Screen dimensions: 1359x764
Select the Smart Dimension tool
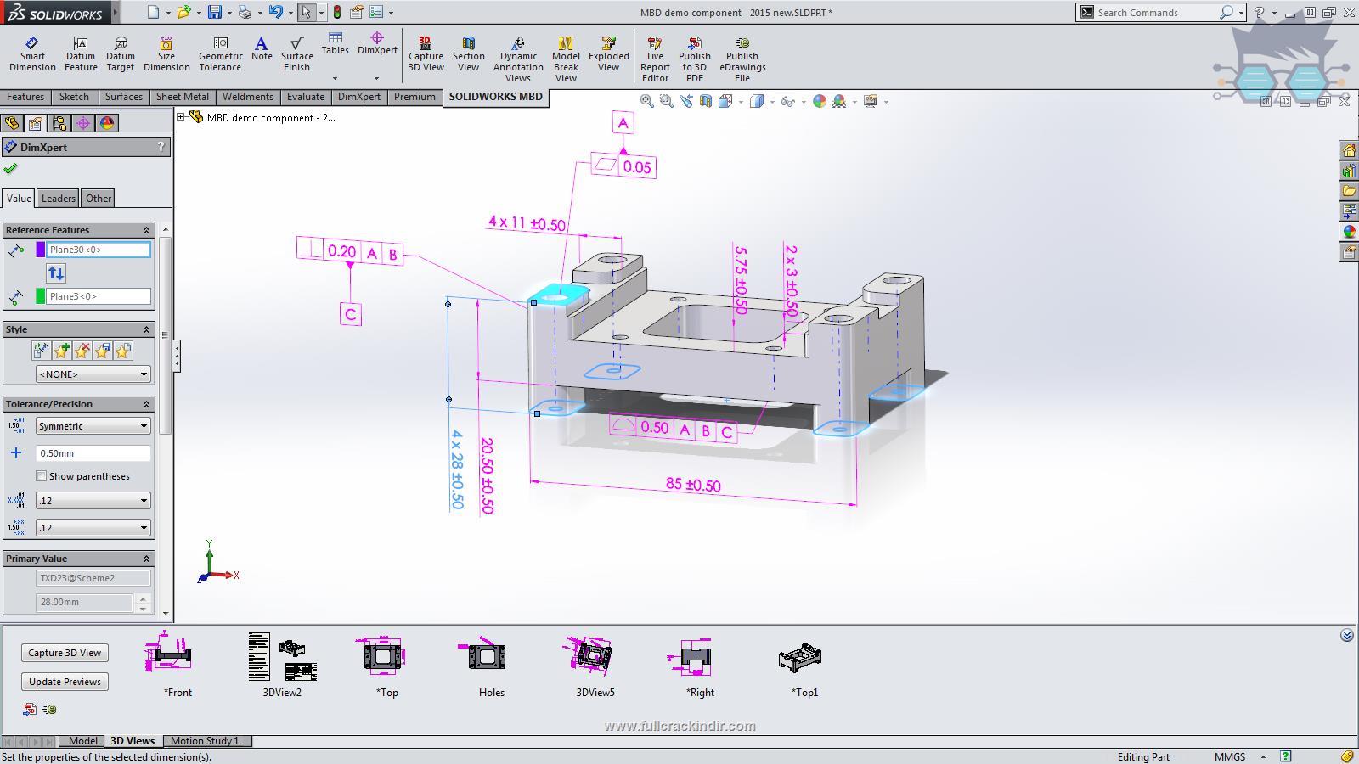(x=32, y=54)
